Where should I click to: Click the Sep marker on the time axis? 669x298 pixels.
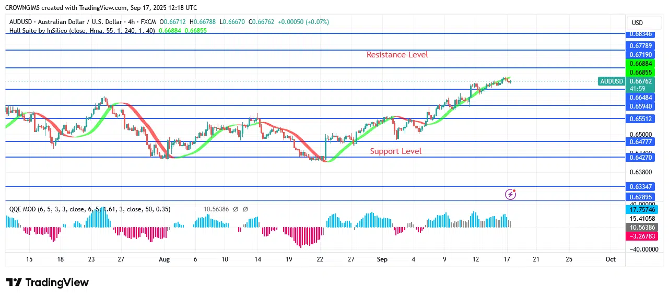click(382, 259)
